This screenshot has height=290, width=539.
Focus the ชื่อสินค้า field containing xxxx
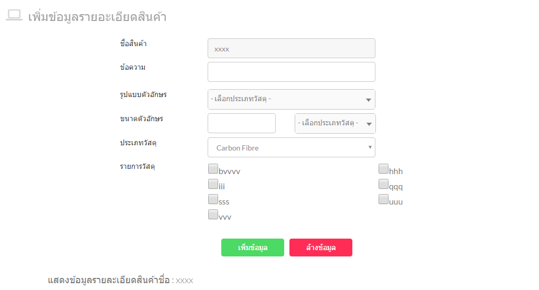[x=292, y=48]
